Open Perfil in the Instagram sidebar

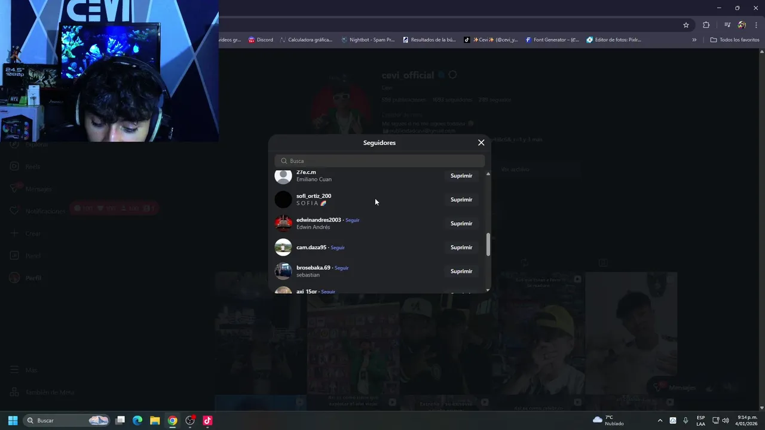click(26, 278)
